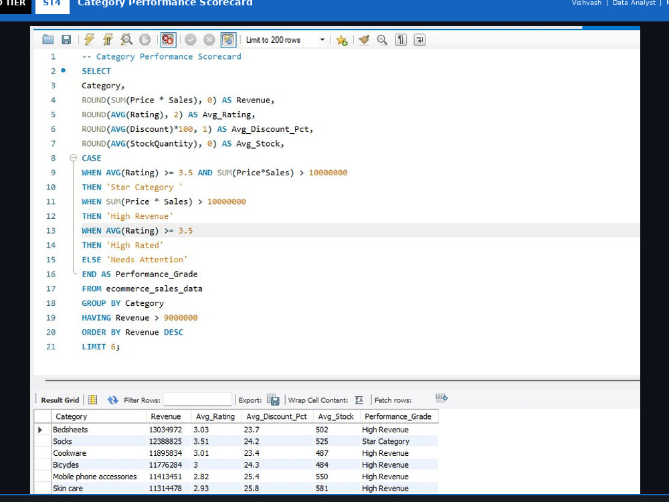Save query to favorites with star icon
This screenshot has height=502, width=669.
click(342, 40)
